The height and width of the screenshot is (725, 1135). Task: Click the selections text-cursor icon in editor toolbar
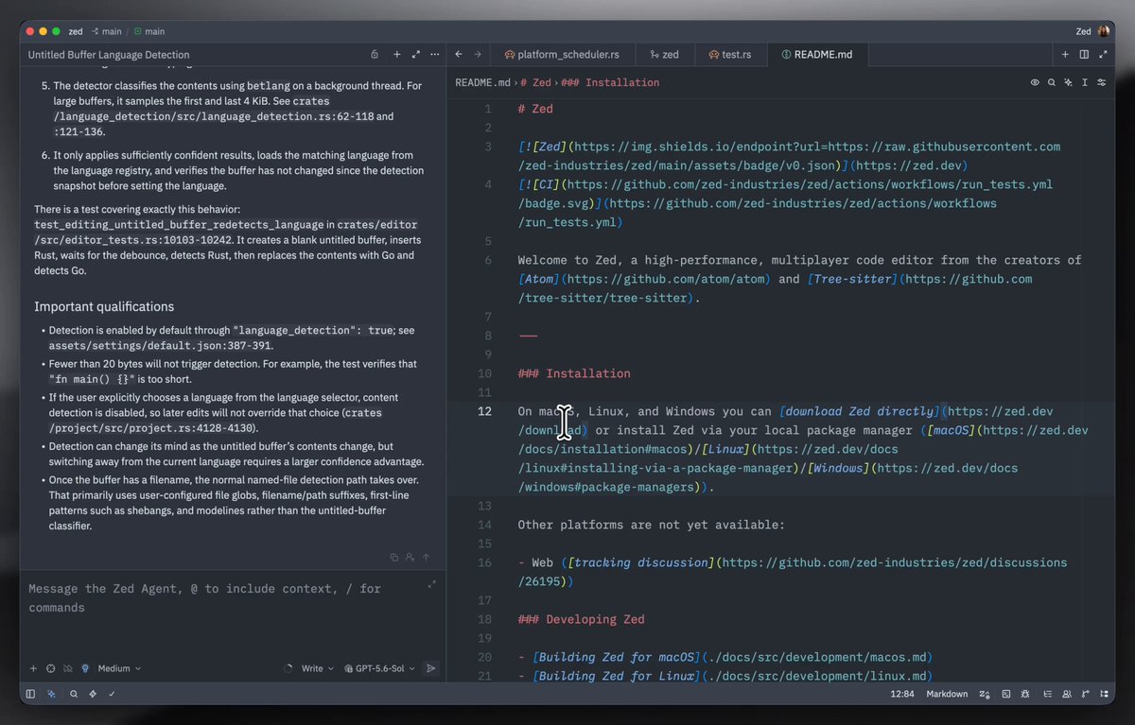[x=1085, y=82]
